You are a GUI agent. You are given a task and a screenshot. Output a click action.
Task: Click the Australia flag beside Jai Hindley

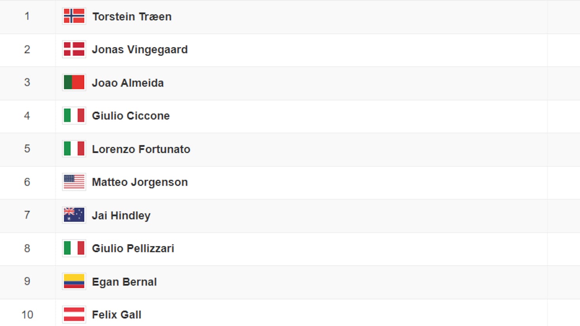click(74, 215)
